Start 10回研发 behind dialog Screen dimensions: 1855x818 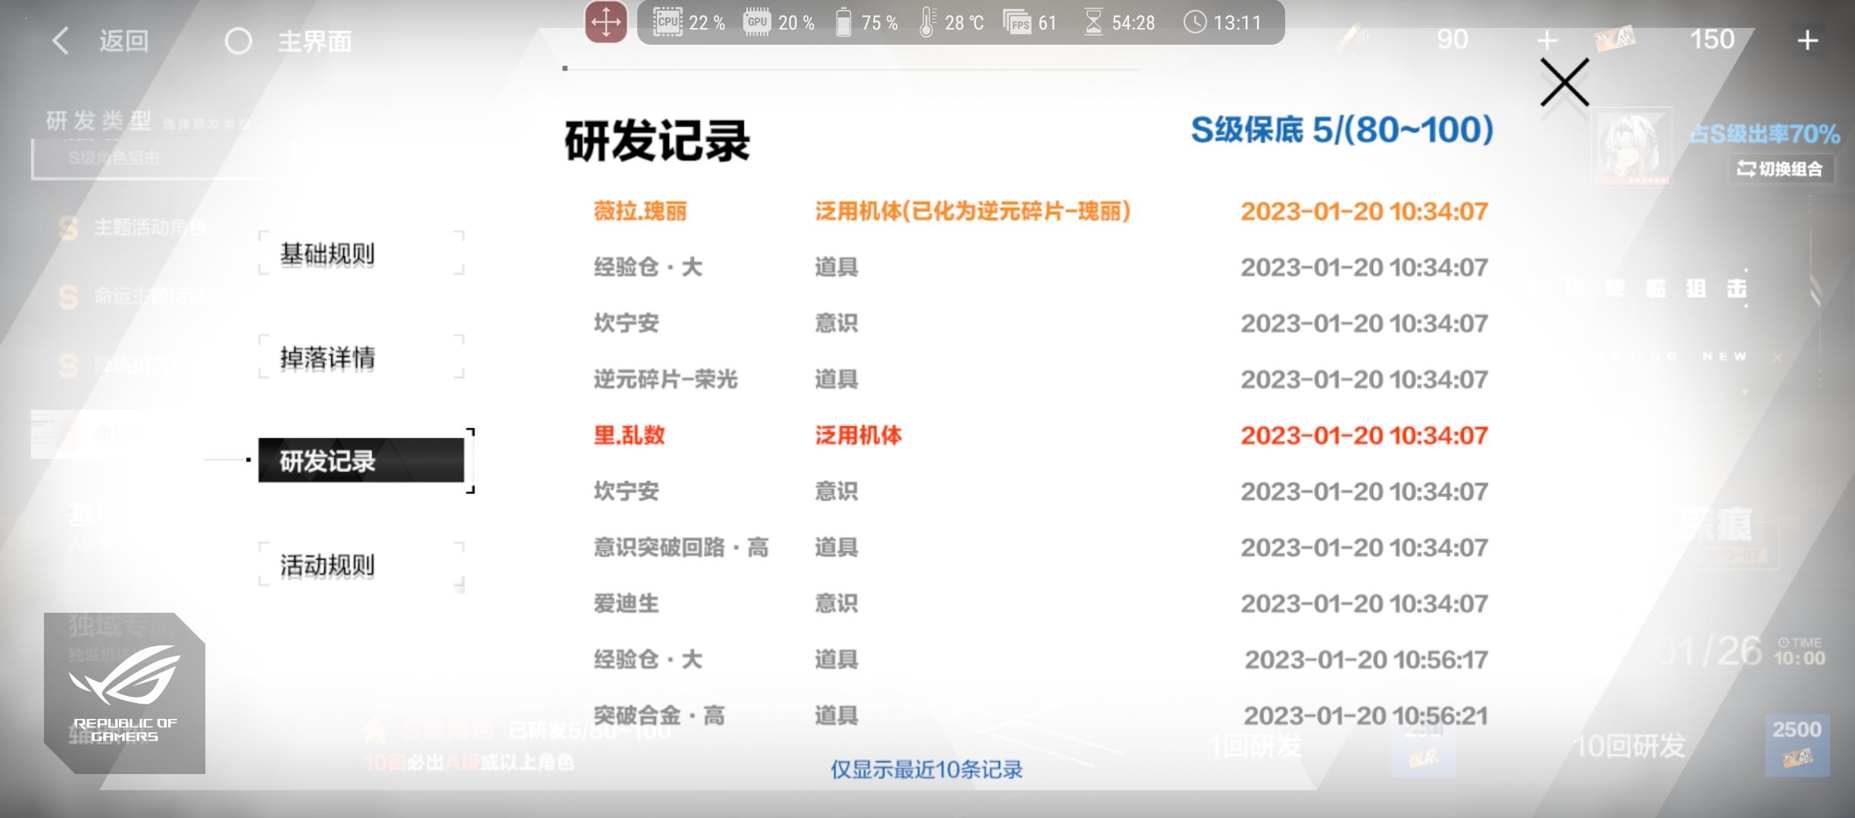(1629, 747)
